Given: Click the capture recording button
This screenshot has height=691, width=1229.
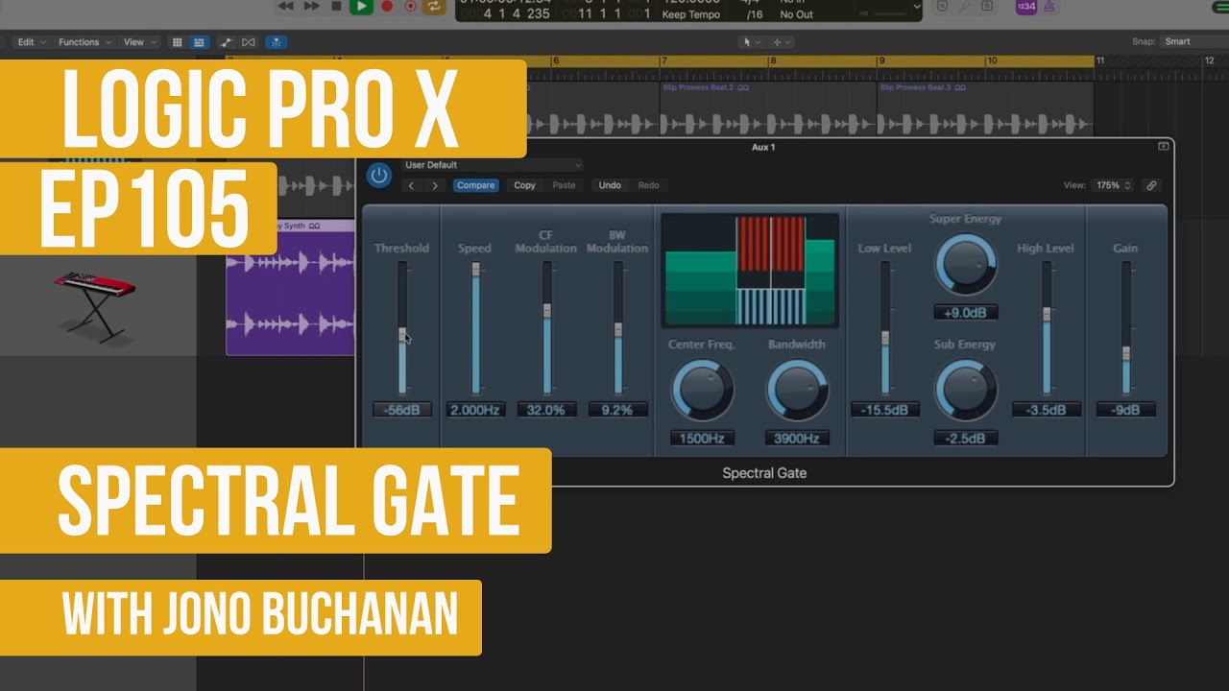Looking at the screenshot, I should pos(411,6).
